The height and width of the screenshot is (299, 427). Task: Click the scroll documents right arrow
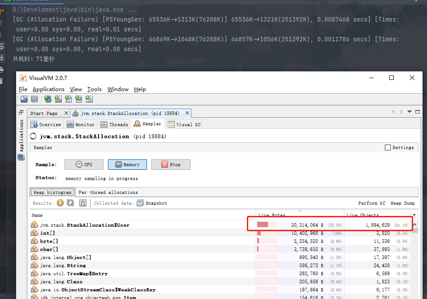click(401, 112)
